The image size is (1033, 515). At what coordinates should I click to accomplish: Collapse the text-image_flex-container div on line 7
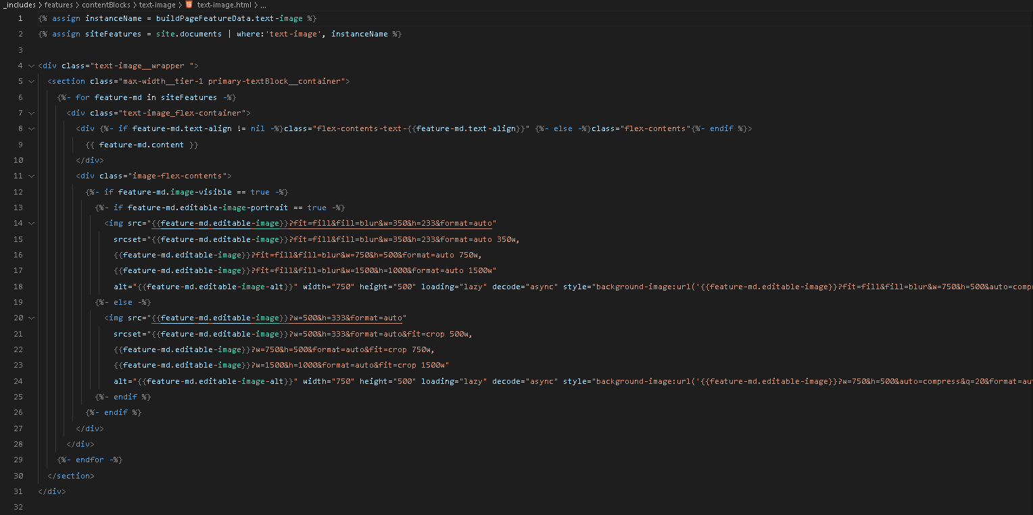pyautogui.click(x=31, y=113)
